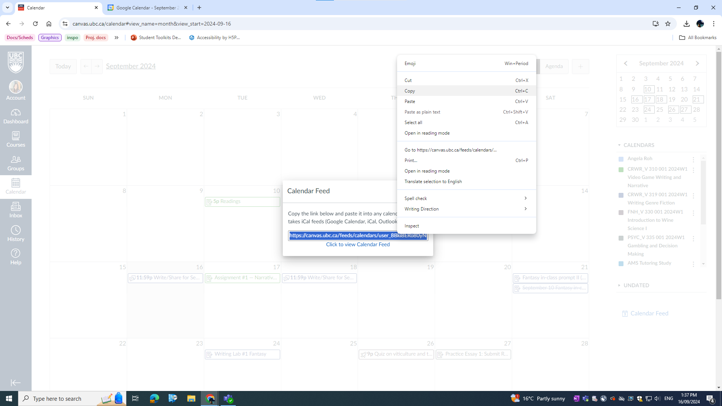The image size is (722, 406).
Task: Toggle the Angela Roh calendar checkbox
Action: tap(621, 159)
